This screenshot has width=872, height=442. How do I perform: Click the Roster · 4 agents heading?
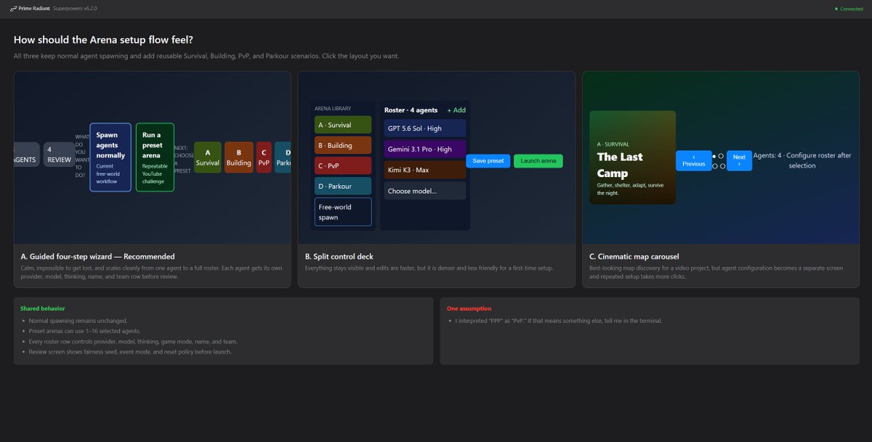411,110
